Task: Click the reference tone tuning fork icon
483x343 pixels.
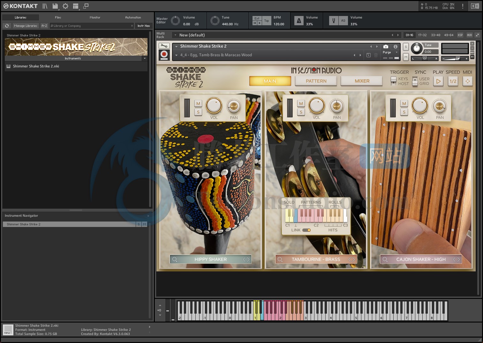Action: click(x=334, y=21)
